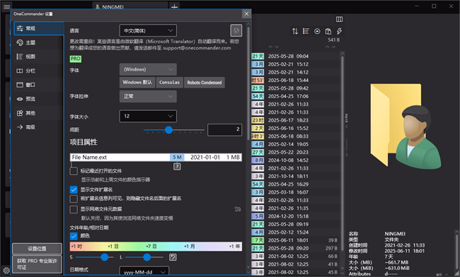The width and height of the screenshot is (460, 277).
Task: Open the sort order arrows icon
Action: tap(295, 31)
